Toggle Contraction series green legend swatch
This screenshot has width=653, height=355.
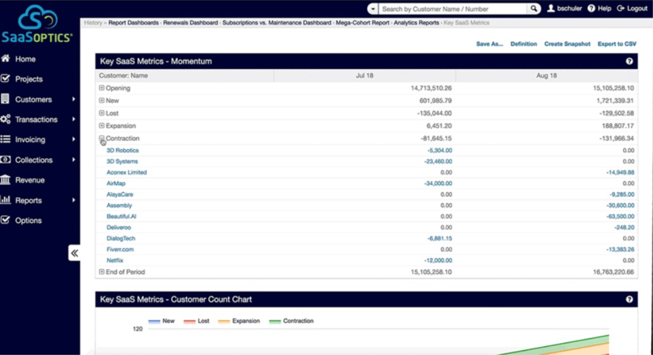click(x=275, y=322)
